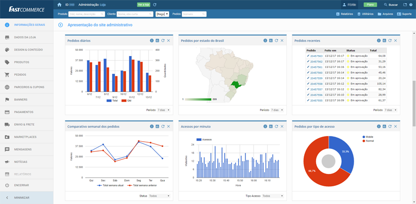This screenshot has height=204, width=416.
Task: Open the [Regs] dropdown
Action: click(162, 14)
